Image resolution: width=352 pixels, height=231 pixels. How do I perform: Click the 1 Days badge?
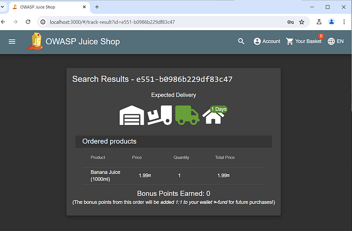[219, 109]
